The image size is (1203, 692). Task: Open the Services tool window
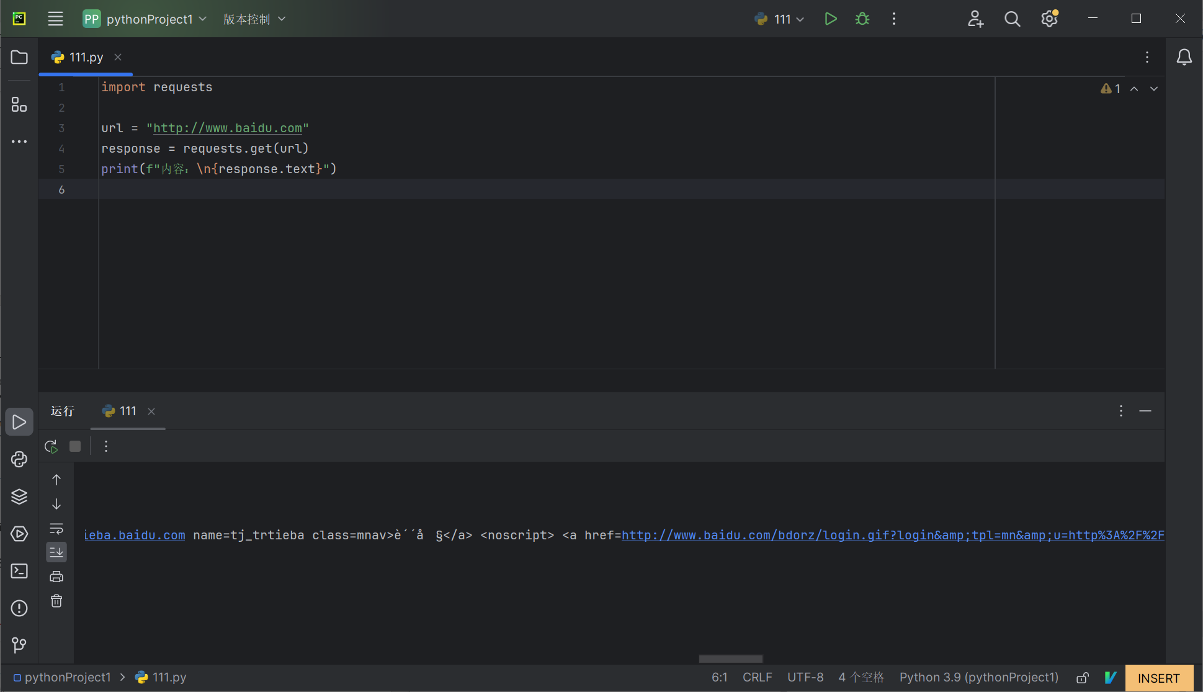(19, 534)
